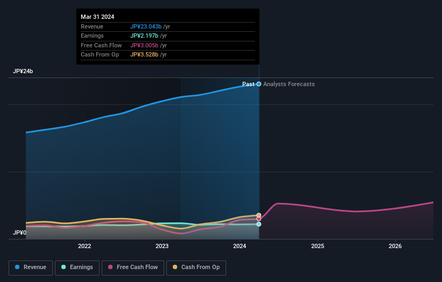Click the blue Revenue data point marker
Image resolution: width=442 pixels, height=282 pixels.
coord(259,84)
